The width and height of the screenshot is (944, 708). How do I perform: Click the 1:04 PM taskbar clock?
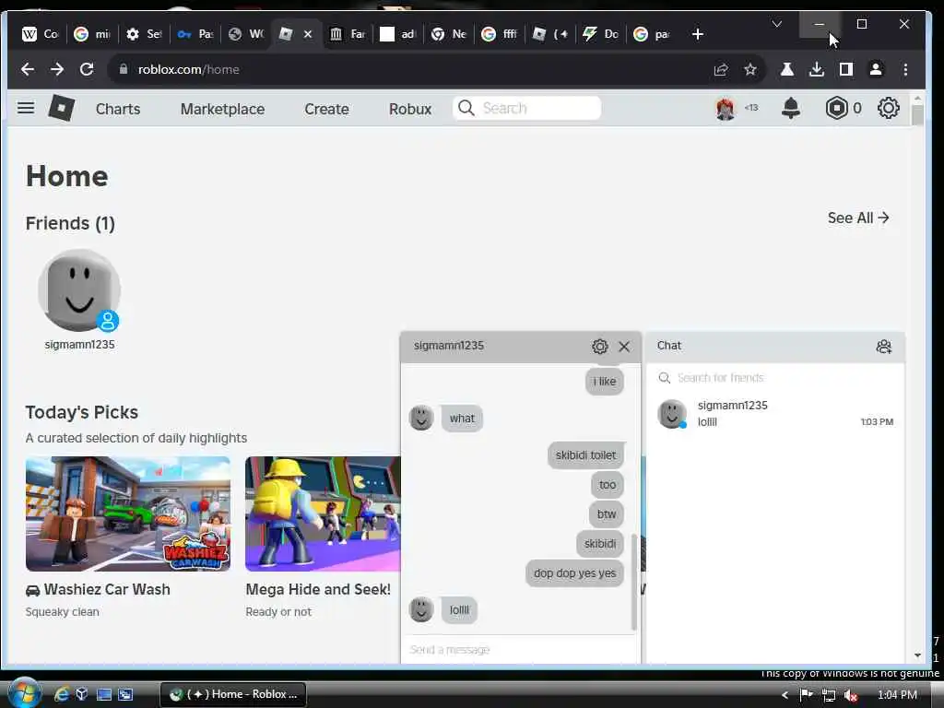pyautogui.click(x=897, y=695)
